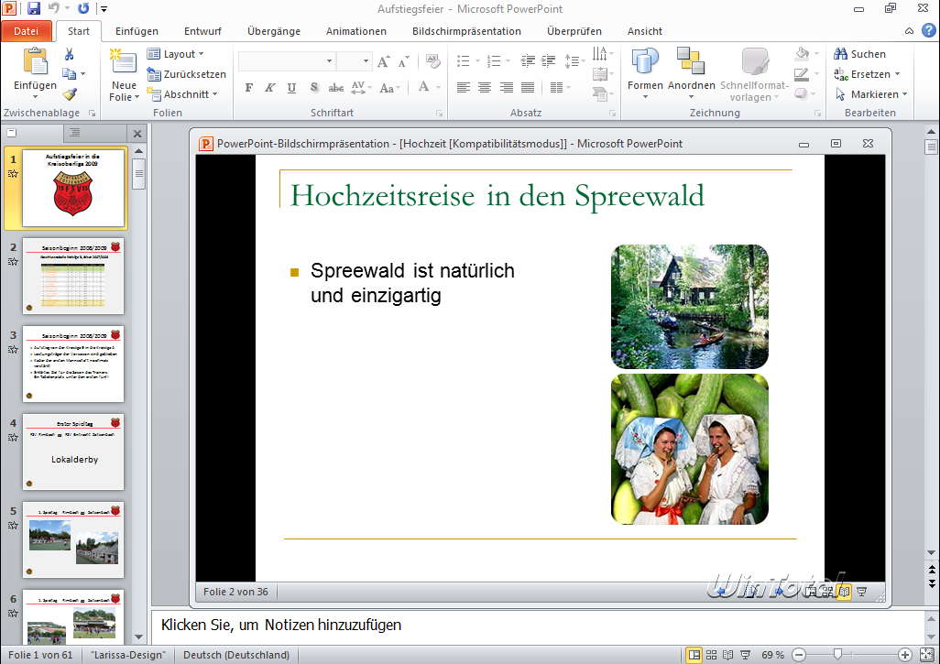Viewport: 940px width, 664px height.
Task: Decrease list indent level icon
Action: point(528,61)
